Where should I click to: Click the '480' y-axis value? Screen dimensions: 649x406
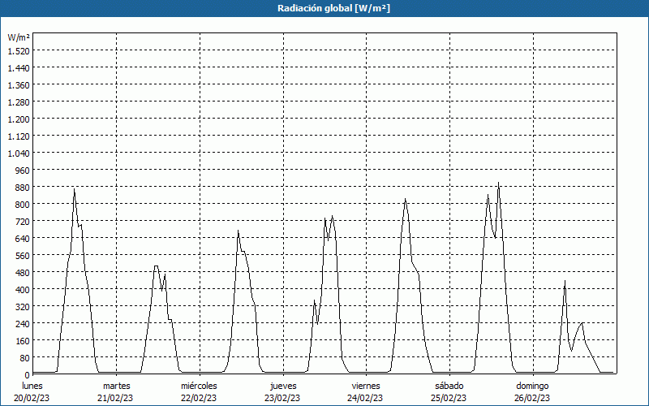pyautogui.click(x=23, y=273)
